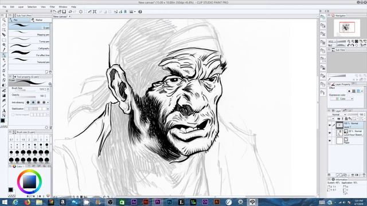This screenshot has width=367, height=206.
Task: Adjust Brush Size stepper arrows
Action: (45, 89)
